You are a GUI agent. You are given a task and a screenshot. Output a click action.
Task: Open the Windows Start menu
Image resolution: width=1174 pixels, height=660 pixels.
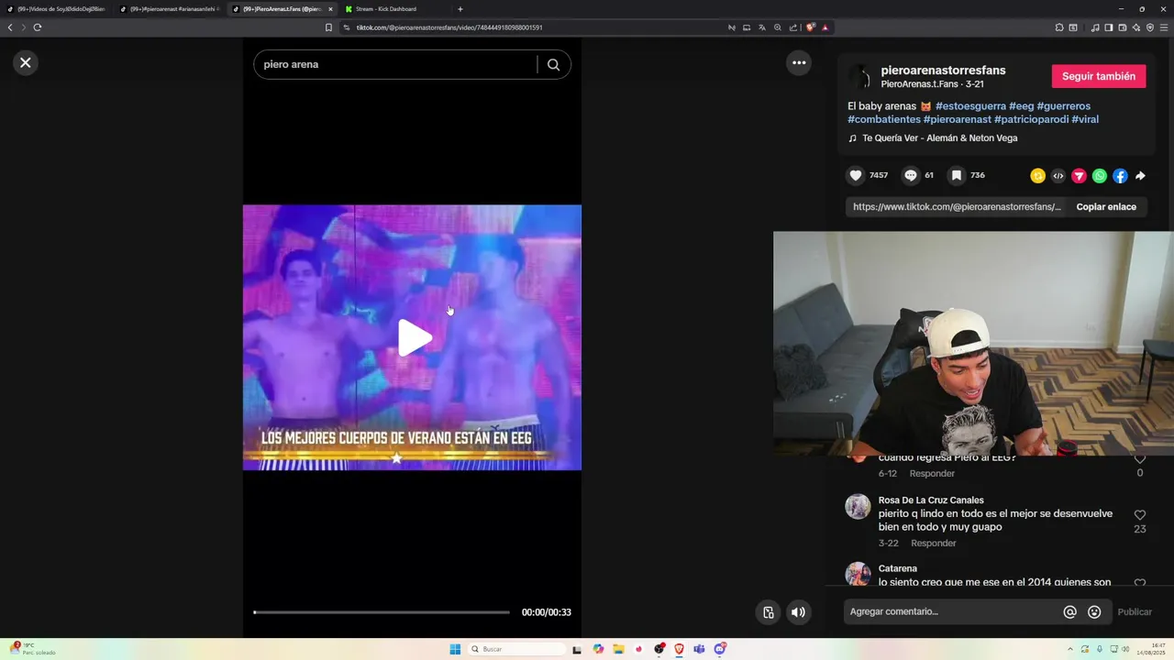tap(455, 649)
